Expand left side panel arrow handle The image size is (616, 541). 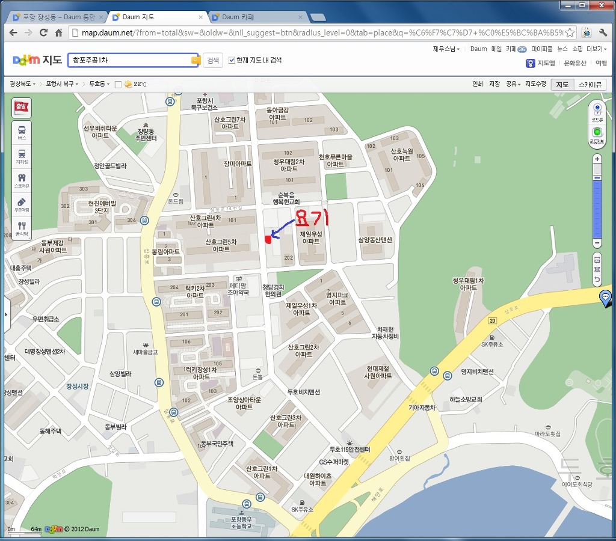click(6, 314)
